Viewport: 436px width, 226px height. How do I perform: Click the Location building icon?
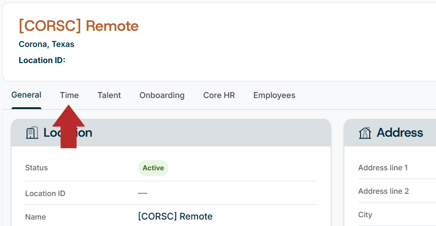click(32, 133)
